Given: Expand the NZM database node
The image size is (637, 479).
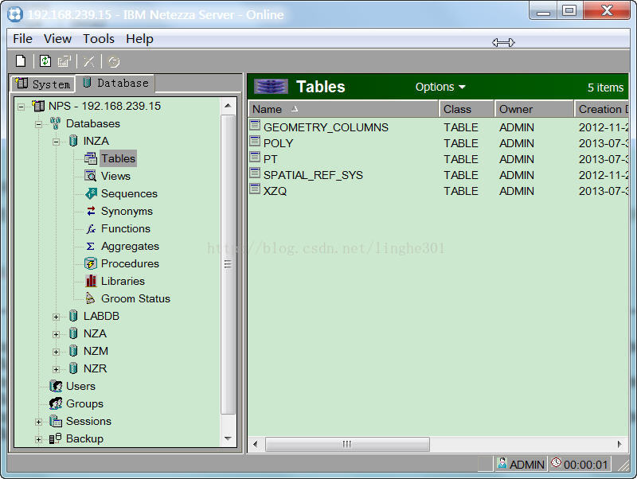Looking at the screenshot, I should tap(56, 352).
